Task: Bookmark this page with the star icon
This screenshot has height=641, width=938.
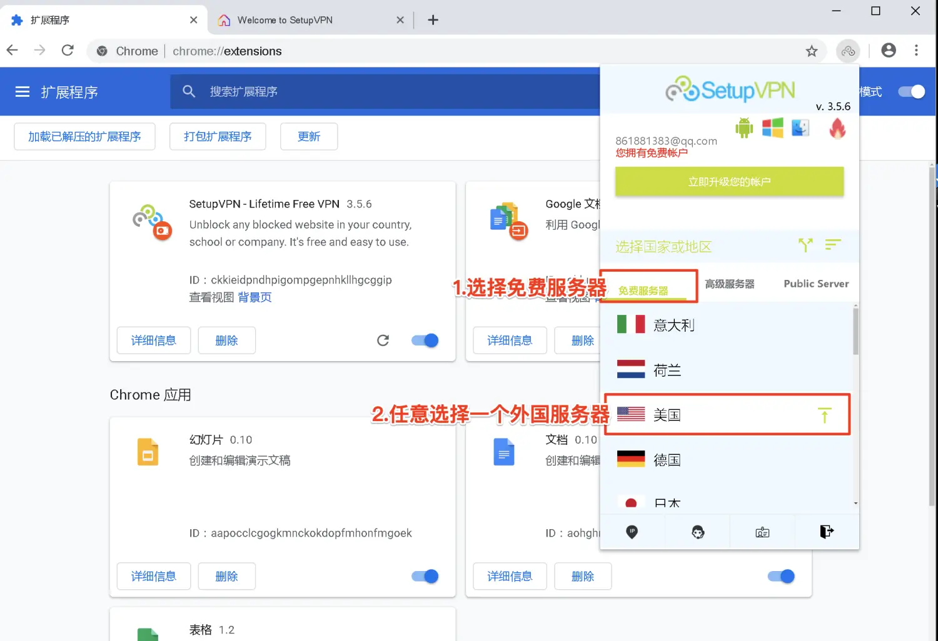Action: (x=812, y=51)
